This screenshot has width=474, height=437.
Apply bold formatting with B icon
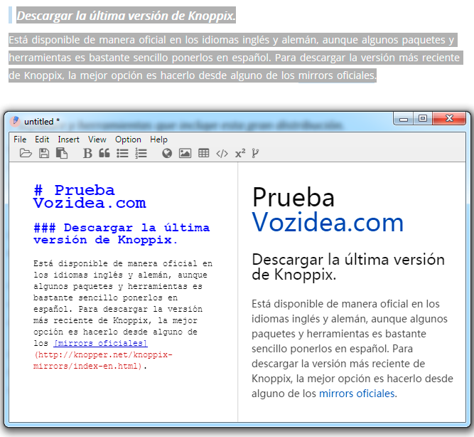(x=87, y=153)
